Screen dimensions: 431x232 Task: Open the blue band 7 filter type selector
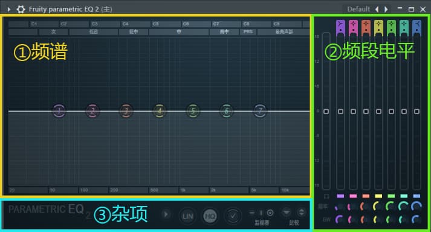(x=416, y=27)
